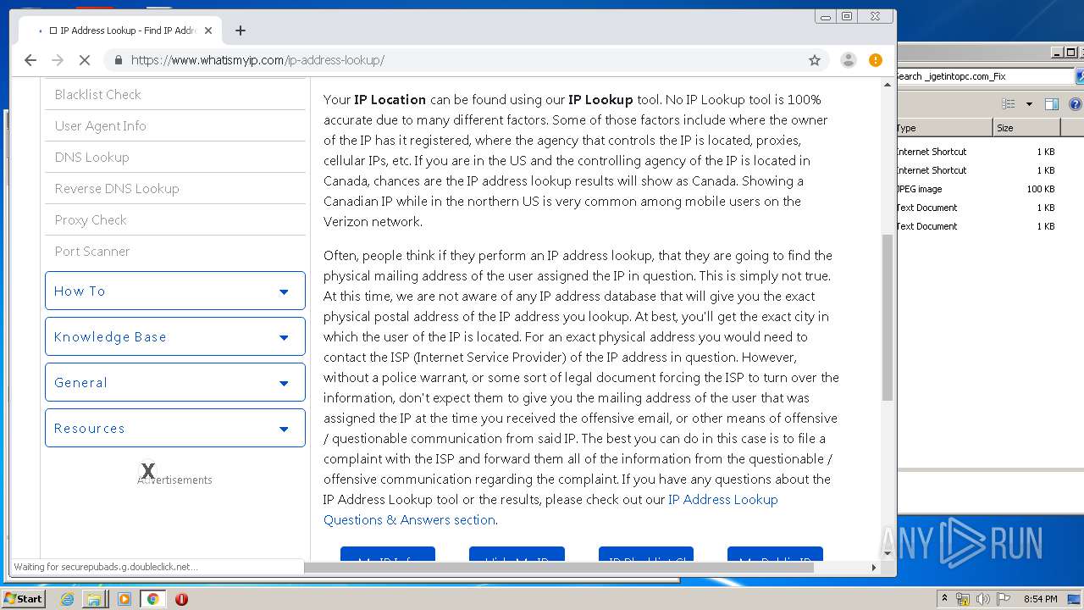Maximize the Chrome window
The width and height of the screenshot is (1084, 610).
click(x=847, y=16)
